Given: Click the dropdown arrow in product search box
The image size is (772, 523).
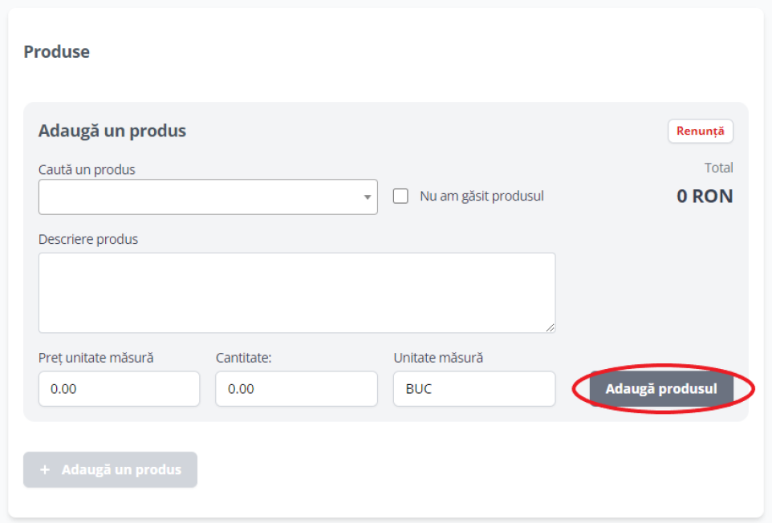Looking at the screenshot, I should pyautogui.click(x=368, y=197).
